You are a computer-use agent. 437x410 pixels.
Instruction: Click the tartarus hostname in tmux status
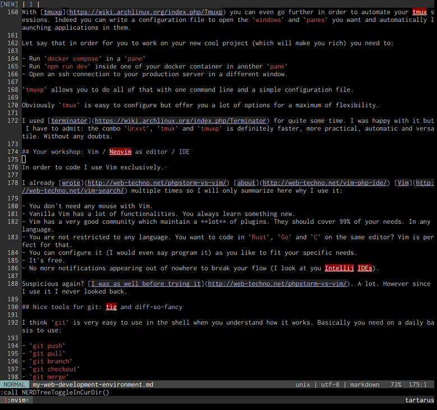420,400
